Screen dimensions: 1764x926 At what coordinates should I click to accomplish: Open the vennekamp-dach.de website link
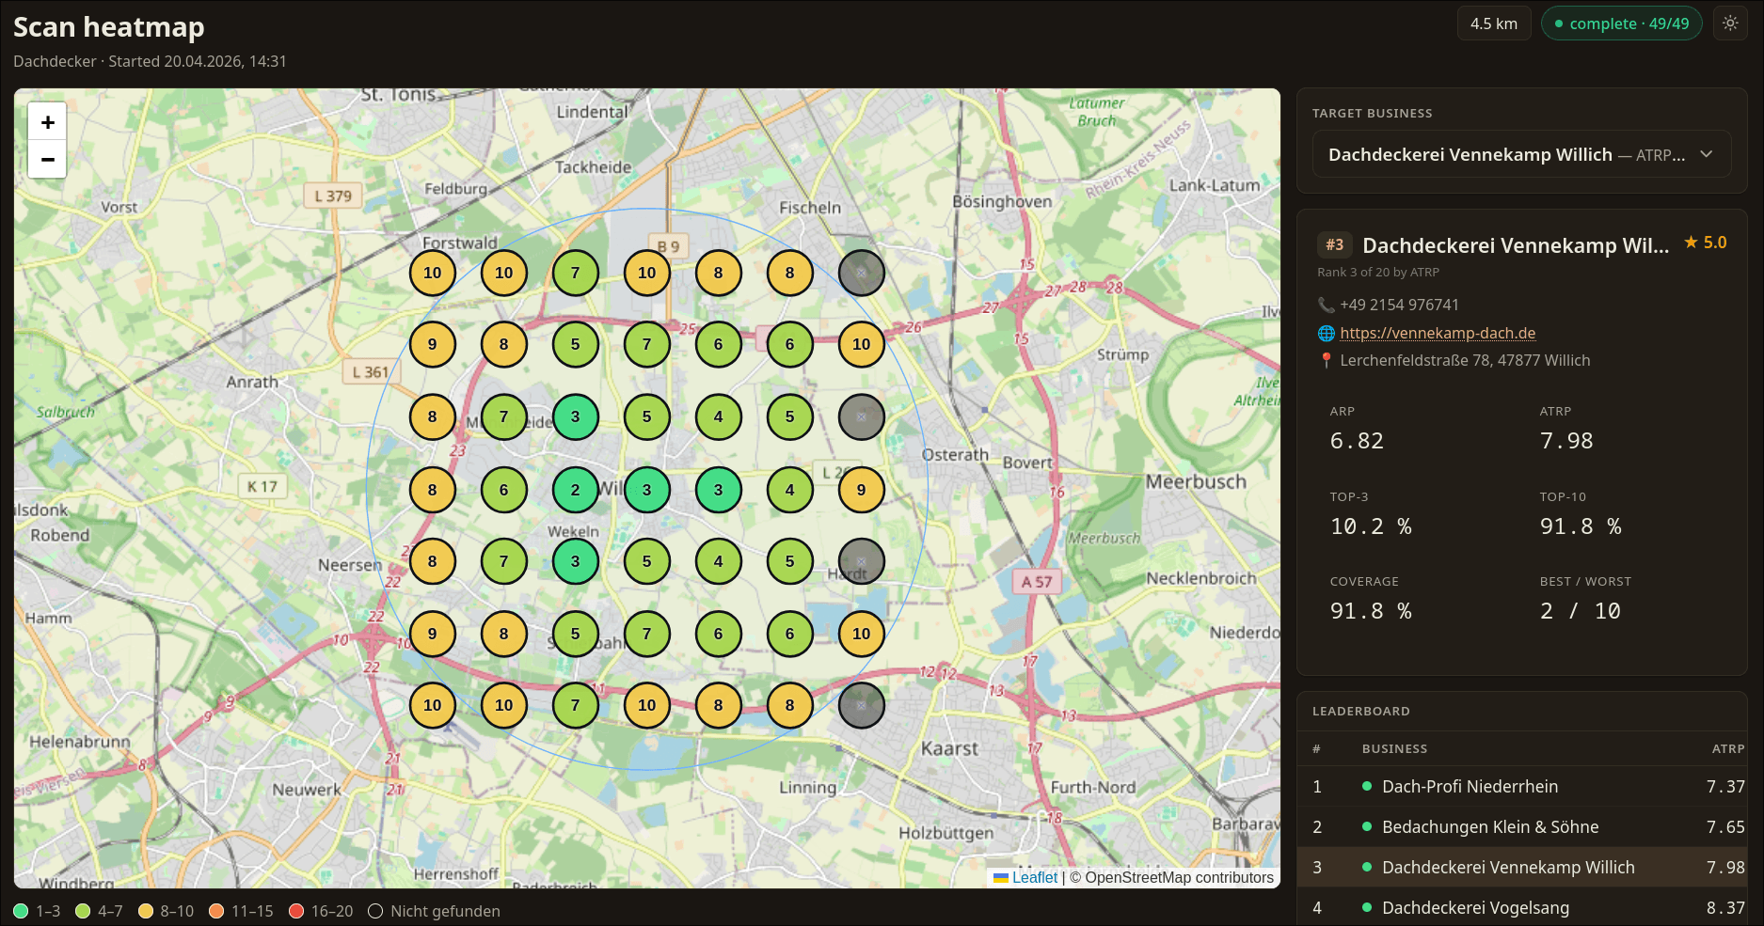click(1438, 333)
